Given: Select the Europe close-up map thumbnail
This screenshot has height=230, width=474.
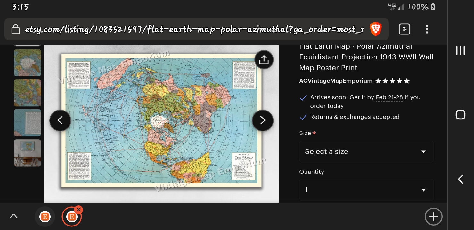Looking at the screenshot, I should click(x=28, y=93).
